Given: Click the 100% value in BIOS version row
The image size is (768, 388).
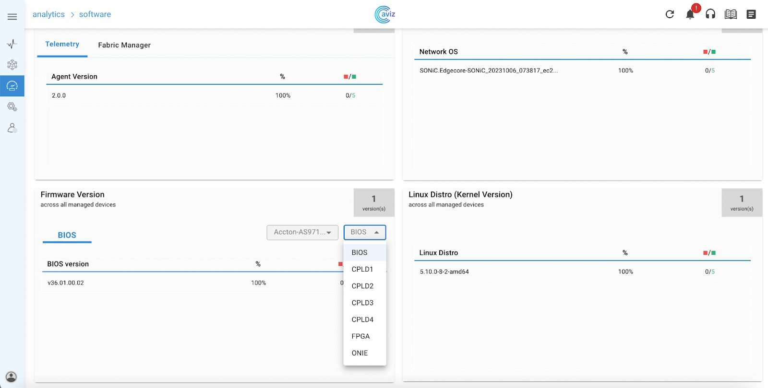Looking at the screenshot, I should point(259,283).
